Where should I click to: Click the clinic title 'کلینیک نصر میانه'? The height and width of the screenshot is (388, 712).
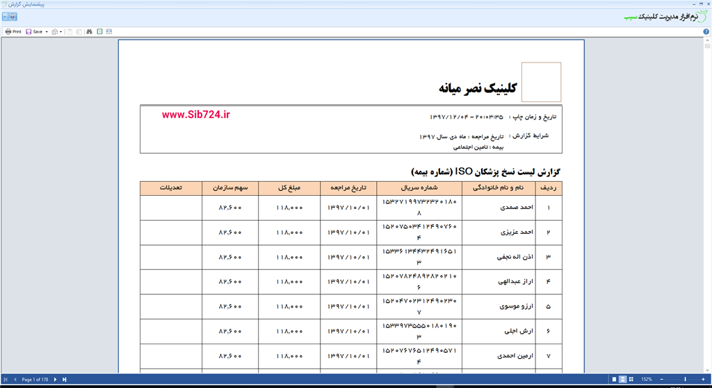tap(477, 88)
